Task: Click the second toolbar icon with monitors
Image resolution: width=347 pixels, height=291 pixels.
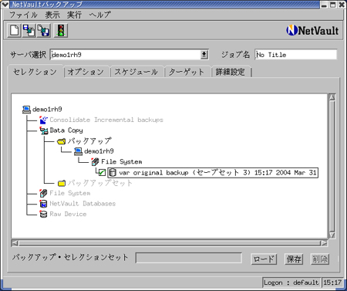Action: (29, 30)
